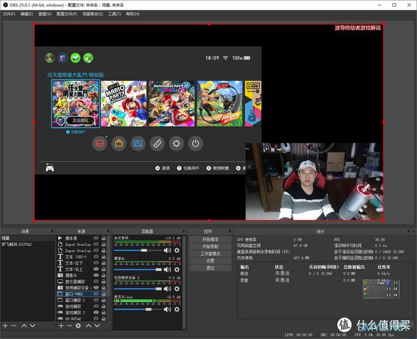Open the 文件(F) menu

[x=9, y=14]
